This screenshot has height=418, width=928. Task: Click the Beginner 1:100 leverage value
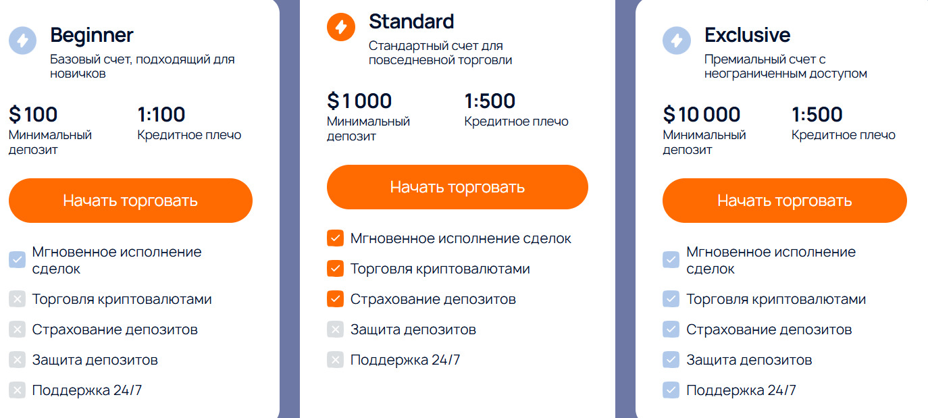161,114
